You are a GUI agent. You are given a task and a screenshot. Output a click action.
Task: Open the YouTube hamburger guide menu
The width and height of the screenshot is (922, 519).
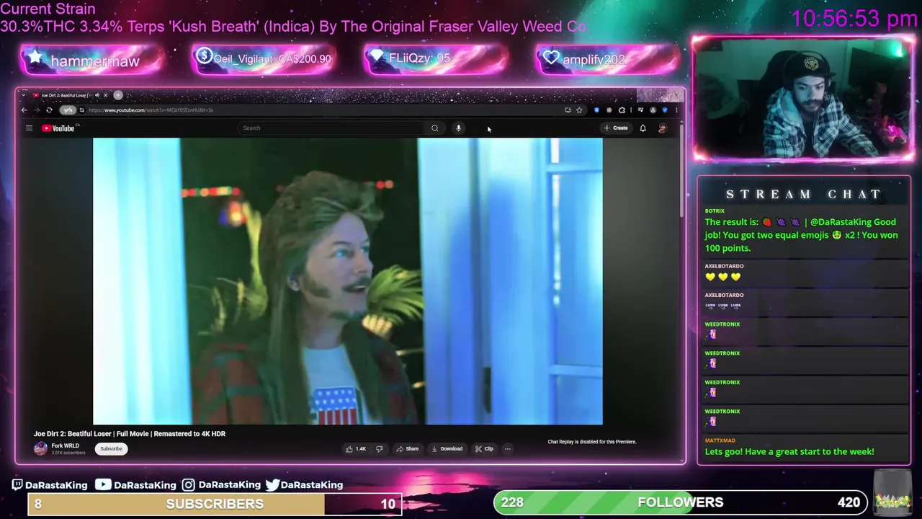pos(29,128)
